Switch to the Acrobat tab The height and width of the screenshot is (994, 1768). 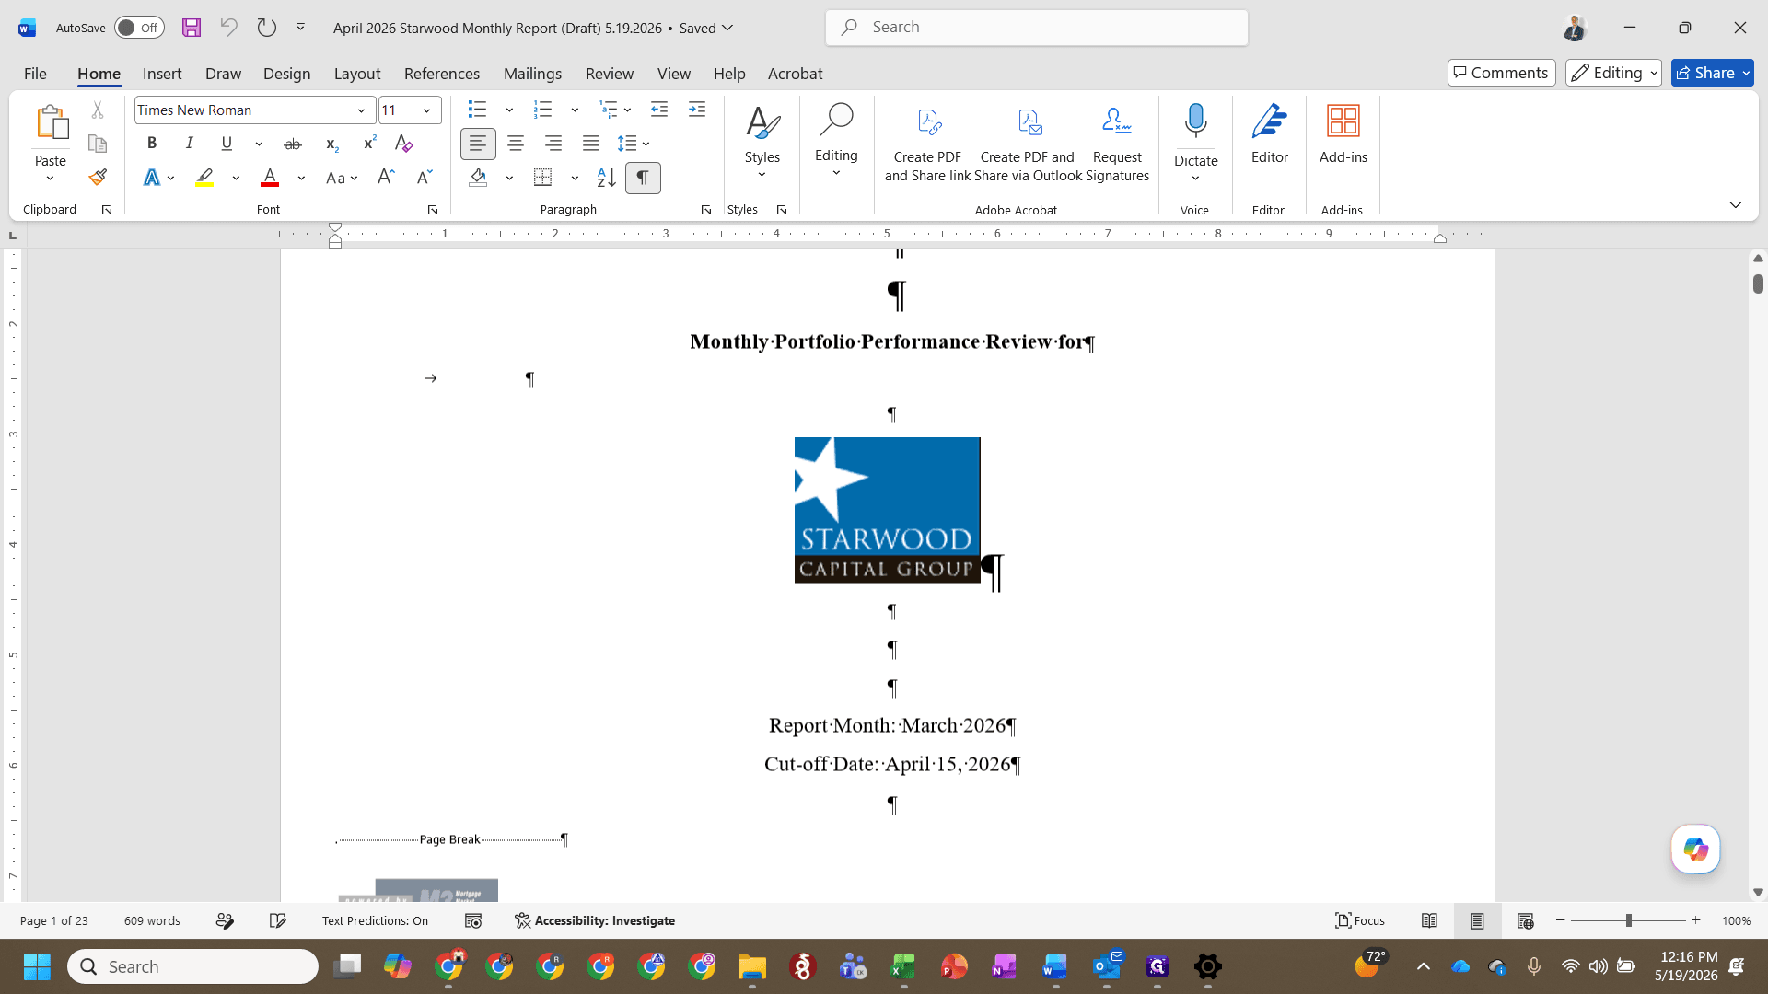pos(795,74)
